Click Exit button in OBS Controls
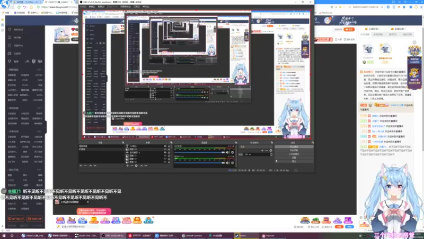Screen dimensions: 424x239 pos(294,161)
